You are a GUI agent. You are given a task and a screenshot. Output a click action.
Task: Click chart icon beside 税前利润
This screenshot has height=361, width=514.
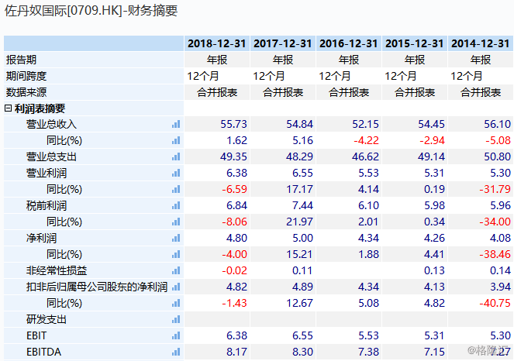click(x=176, y=206)
